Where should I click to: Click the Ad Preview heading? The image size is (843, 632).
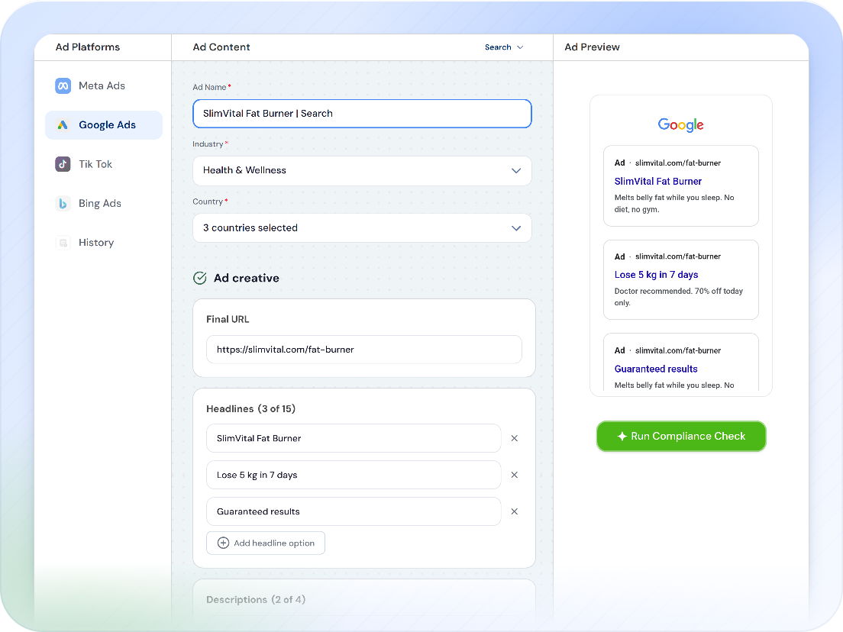click(x=592, y=47)
